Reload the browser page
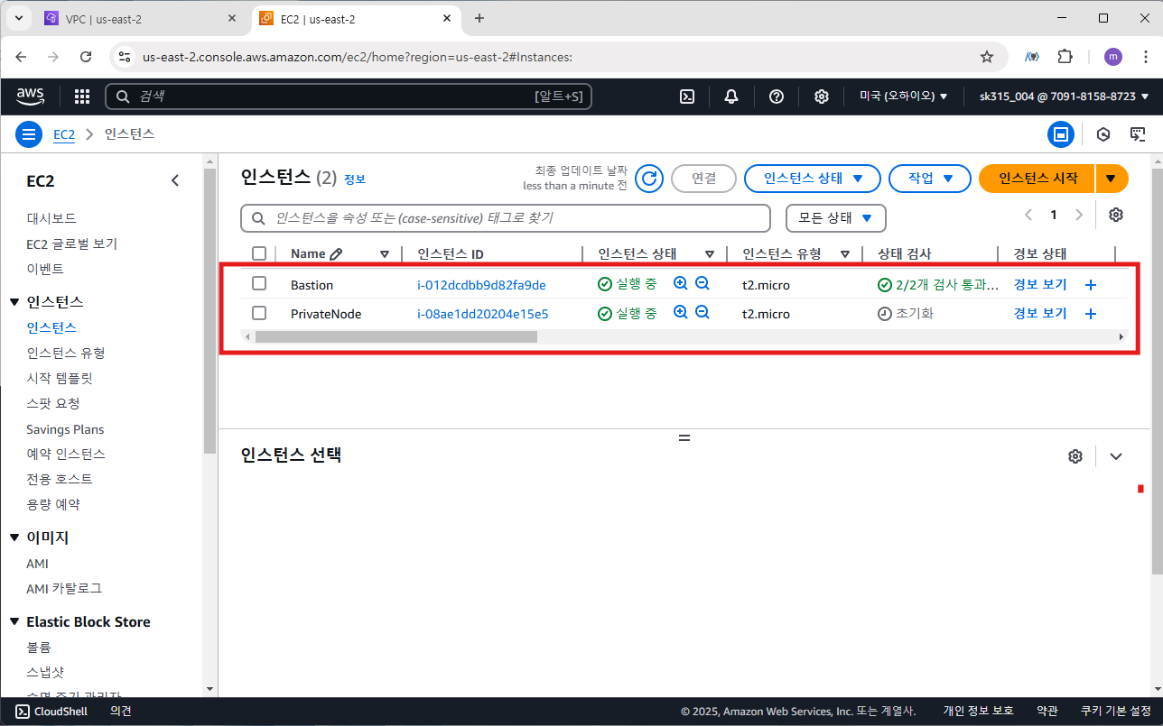 click(x=86, y=56)
